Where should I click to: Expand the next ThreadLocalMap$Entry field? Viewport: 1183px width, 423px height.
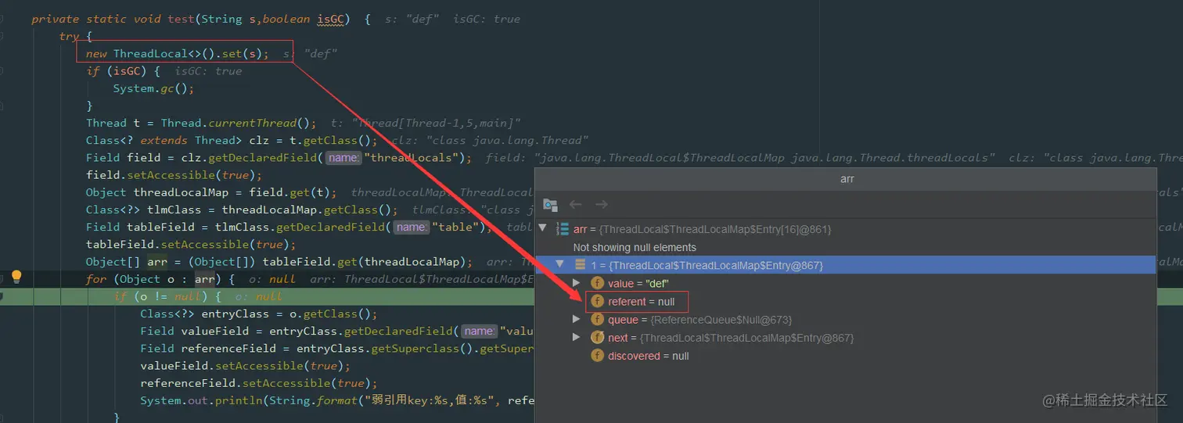[577, 337]
